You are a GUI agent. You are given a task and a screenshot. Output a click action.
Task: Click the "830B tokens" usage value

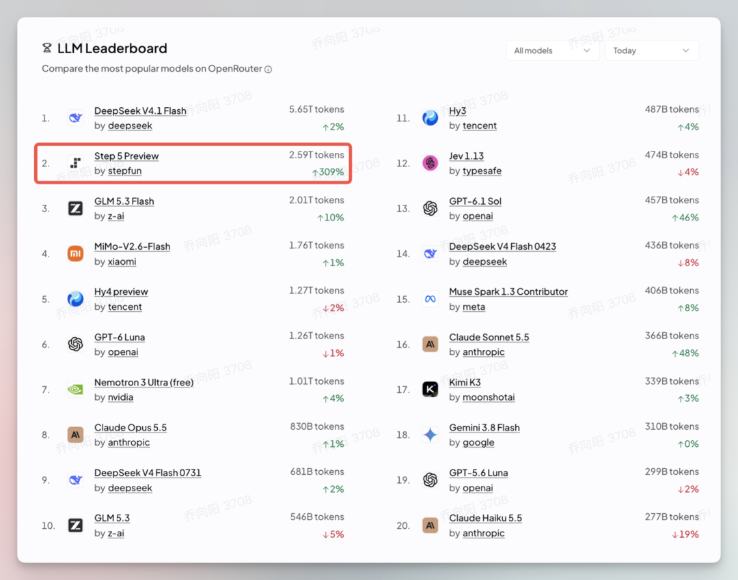coord(317,426)
